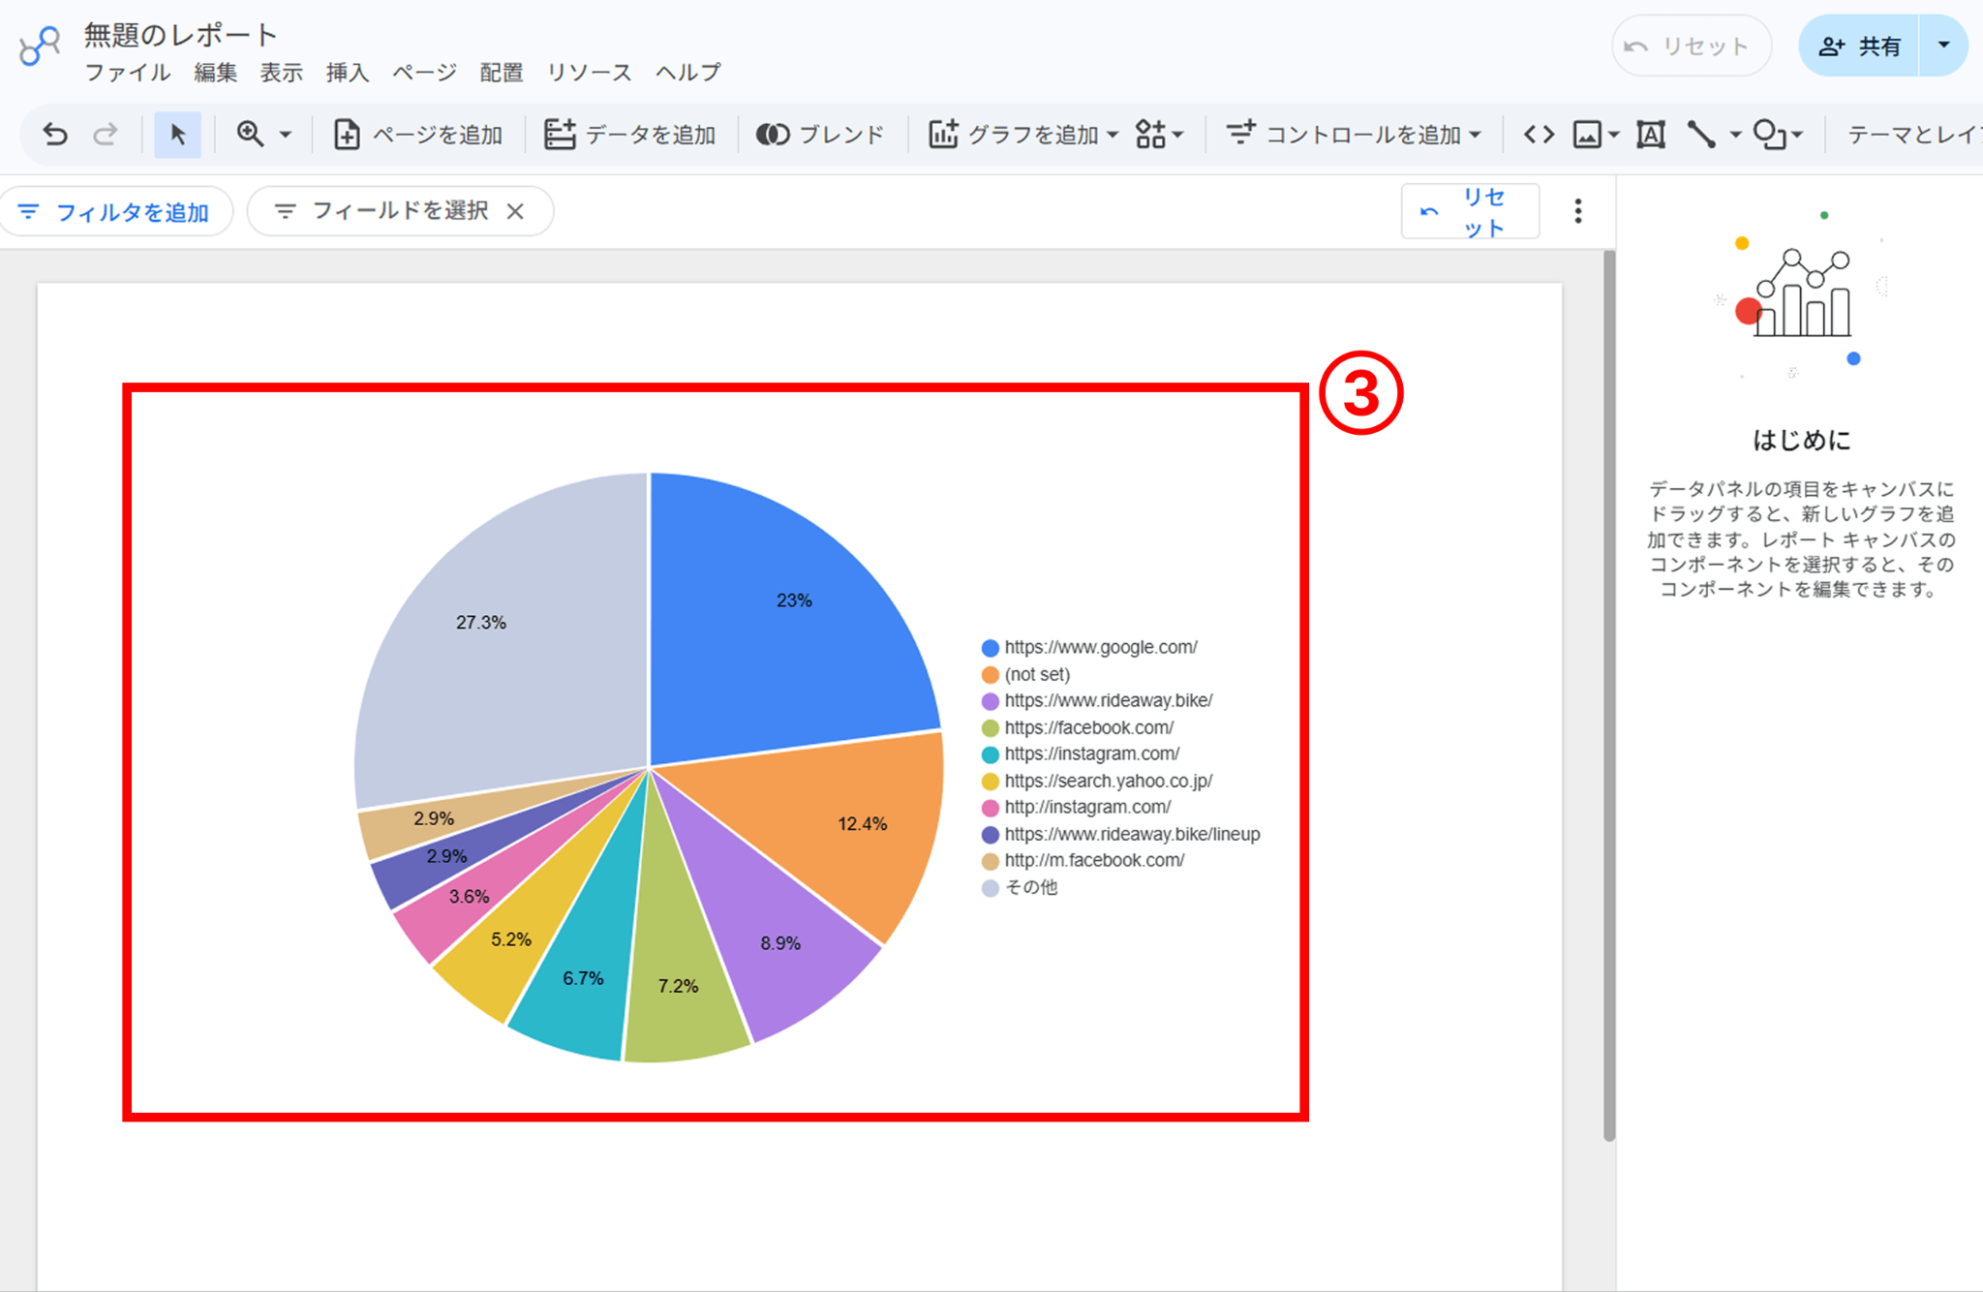Screen dimensions: 1983x1292
Task: Expand the zoom level dropdown arrow
Action: click(286, 135)
